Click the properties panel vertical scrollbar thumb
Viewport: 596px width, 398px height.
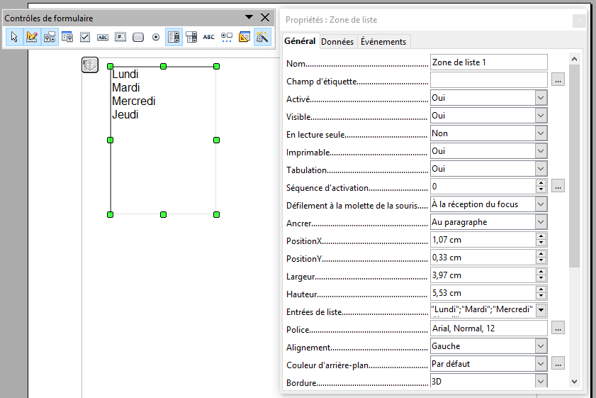click(574, 166)
